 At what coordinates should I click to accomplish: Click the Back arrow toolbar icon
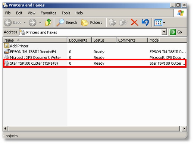tap(8, 23)
